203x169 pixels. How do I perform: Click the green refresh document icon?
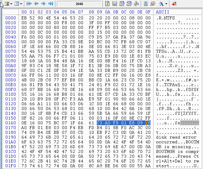coord(107,4)
